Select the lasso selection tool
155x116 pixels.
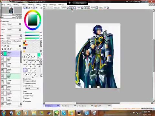[x=27, y=55]
